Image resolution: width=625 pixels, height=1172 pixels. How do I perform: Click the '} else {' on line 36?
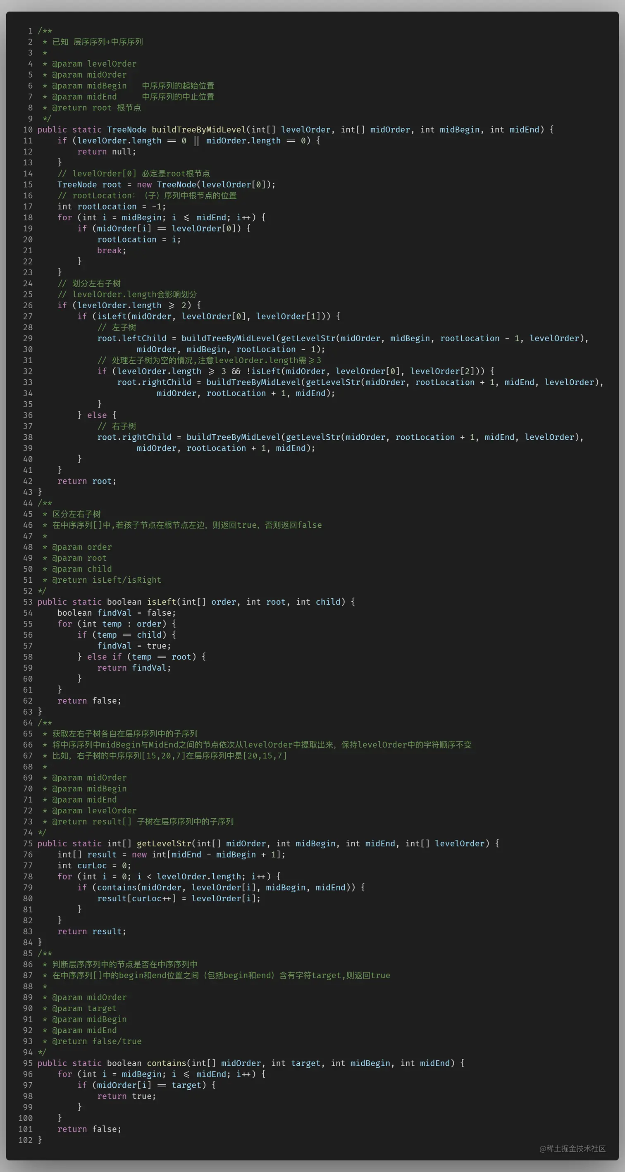[97, 415]
